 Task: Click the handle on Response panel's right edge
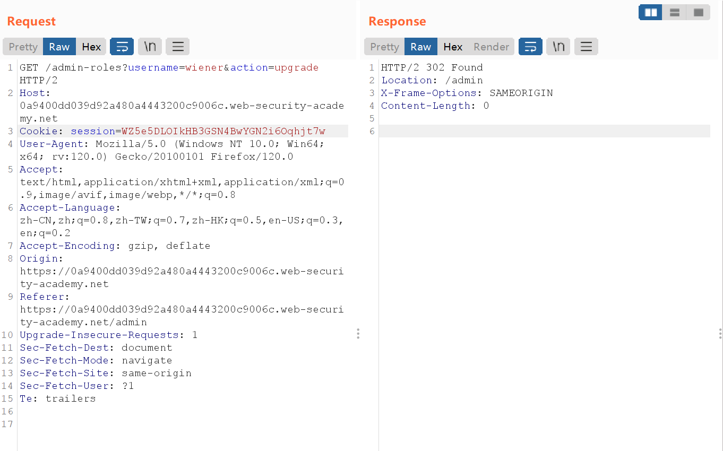(720, 333)
